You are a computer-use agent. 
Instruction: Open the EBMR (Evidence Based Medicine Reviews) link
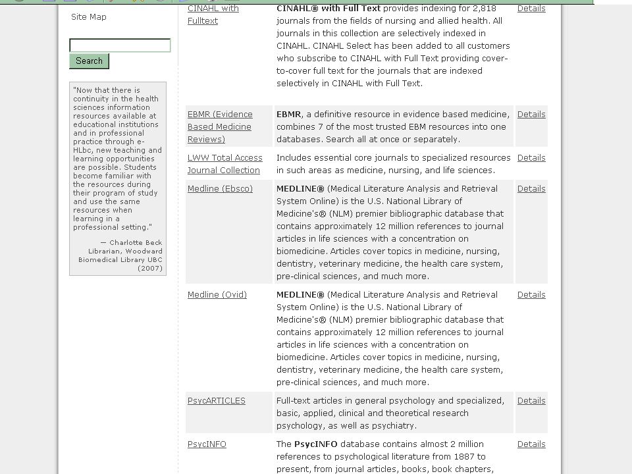click(x=220, y=126)
